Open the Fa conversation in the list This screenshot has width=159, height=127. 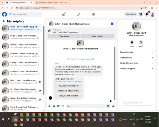point(21,90)
